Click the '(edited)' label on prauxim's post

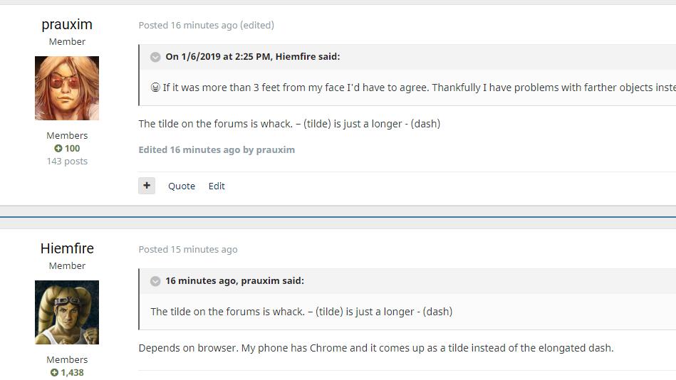point(257,25)
